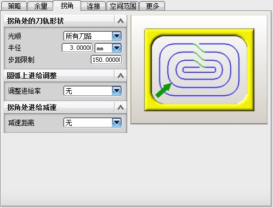This screenshot has width=273, height=208.
Task: Go to the 连接 tab
Action: 93,6
